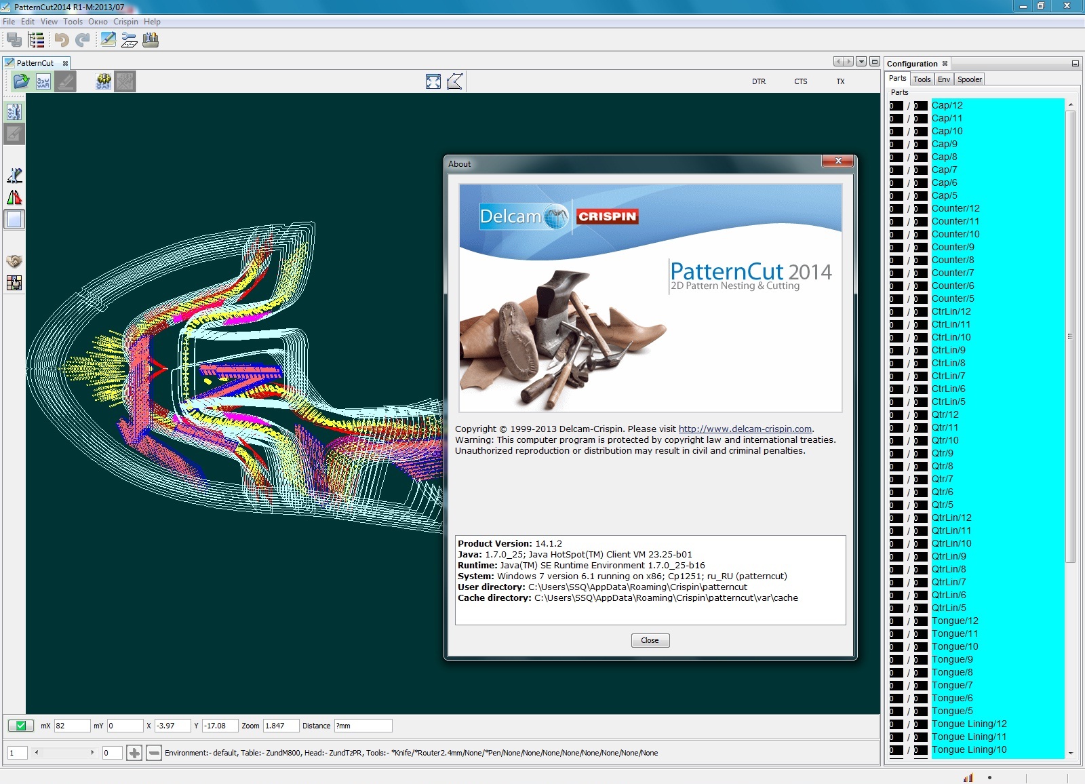Click the Close button in About dialog

[650, 640]
